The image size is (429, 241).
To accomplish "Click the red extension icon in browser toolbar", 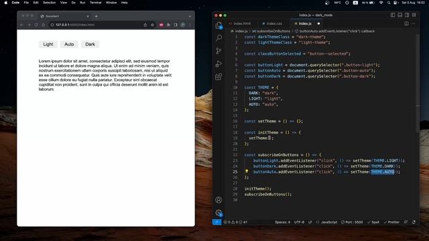I will pyautogui.click(x=161, y=25).
